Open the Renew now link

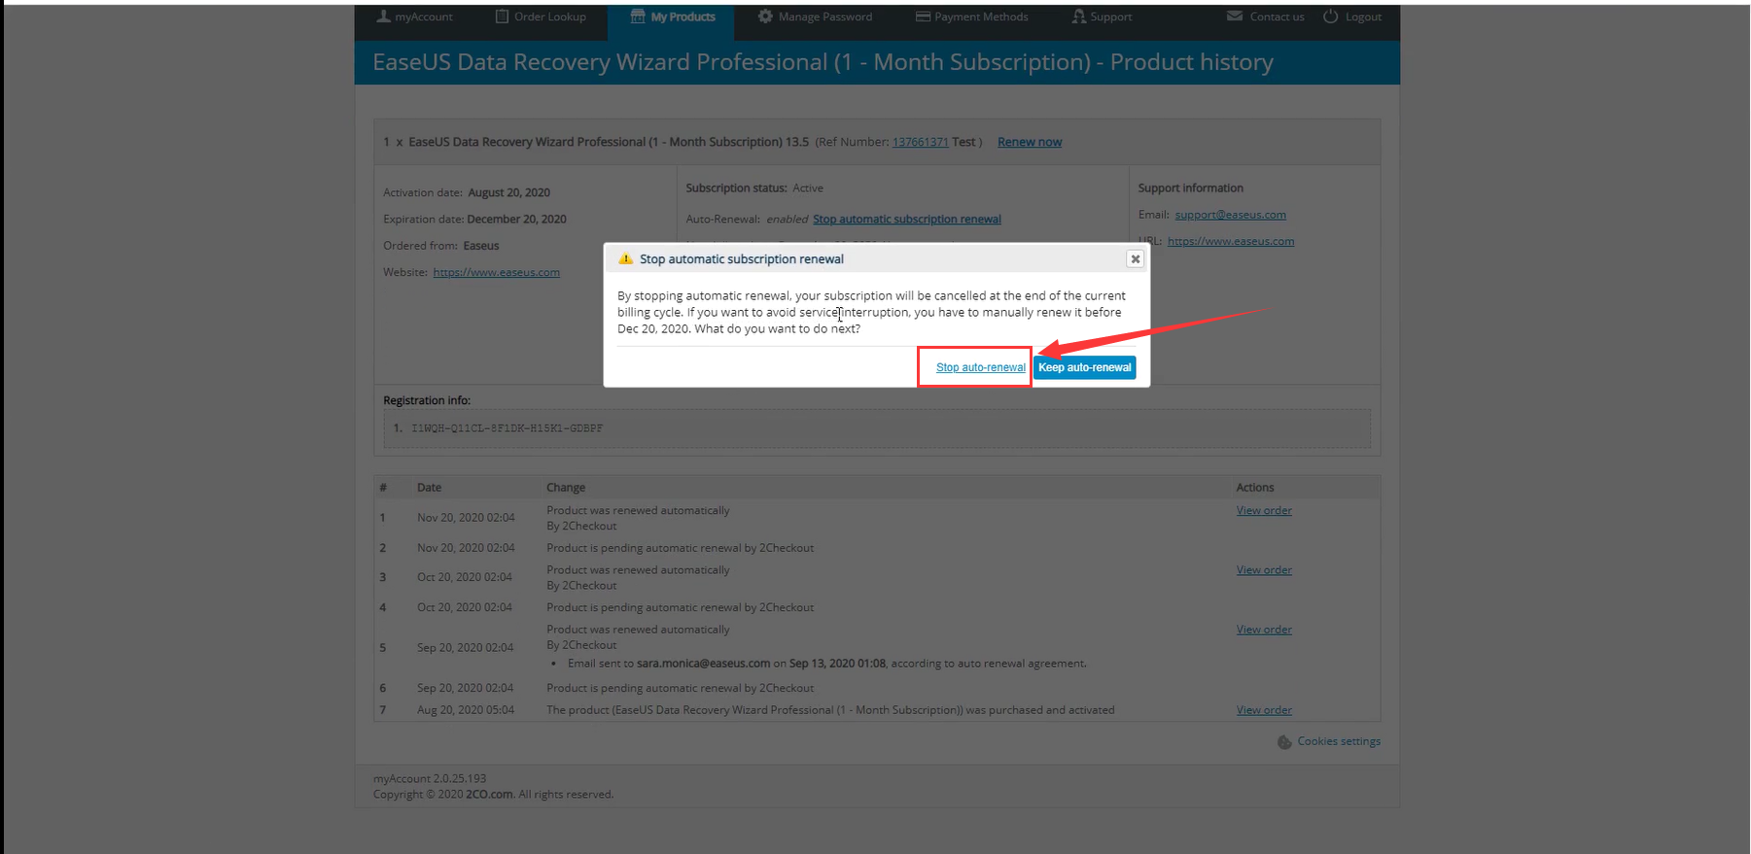1029,142
